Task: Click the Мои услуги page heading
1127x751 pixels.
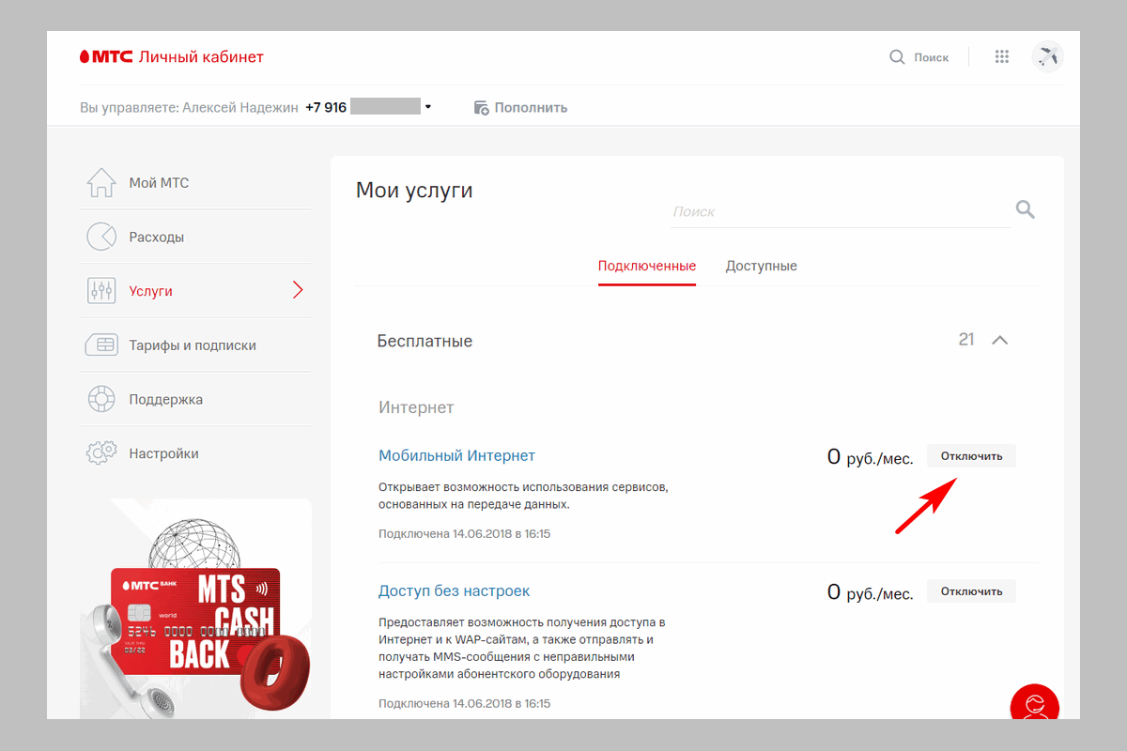Action: [x=414, y=192]
